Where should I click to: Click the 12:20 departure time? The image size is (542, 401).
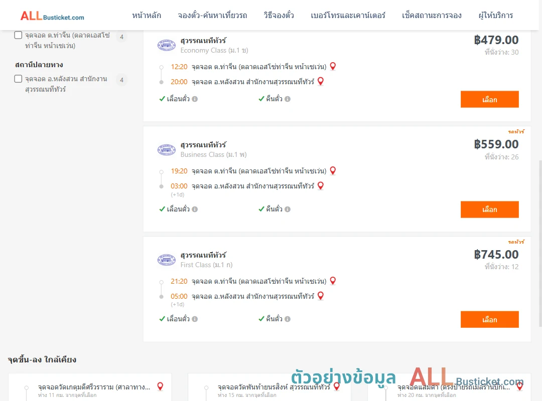click(x=179, y=67)
